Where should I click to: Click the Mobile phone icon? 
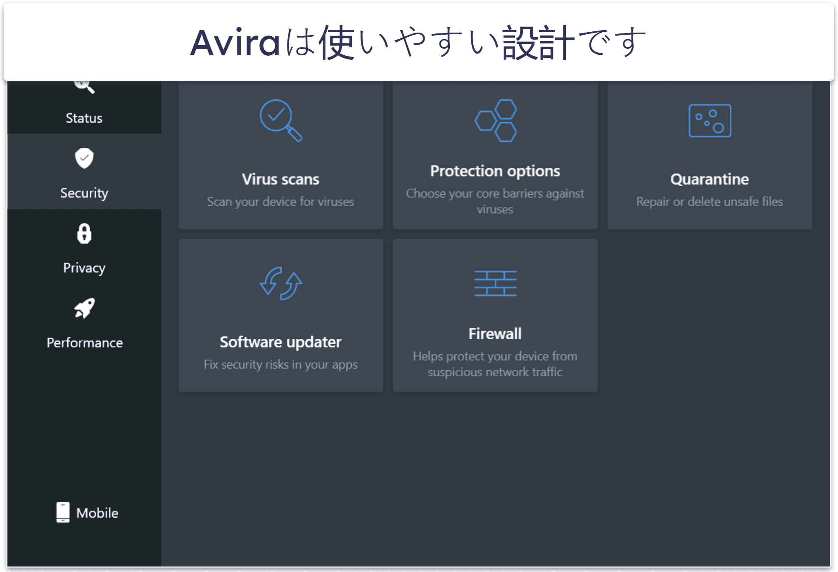[x=63, y=512]
